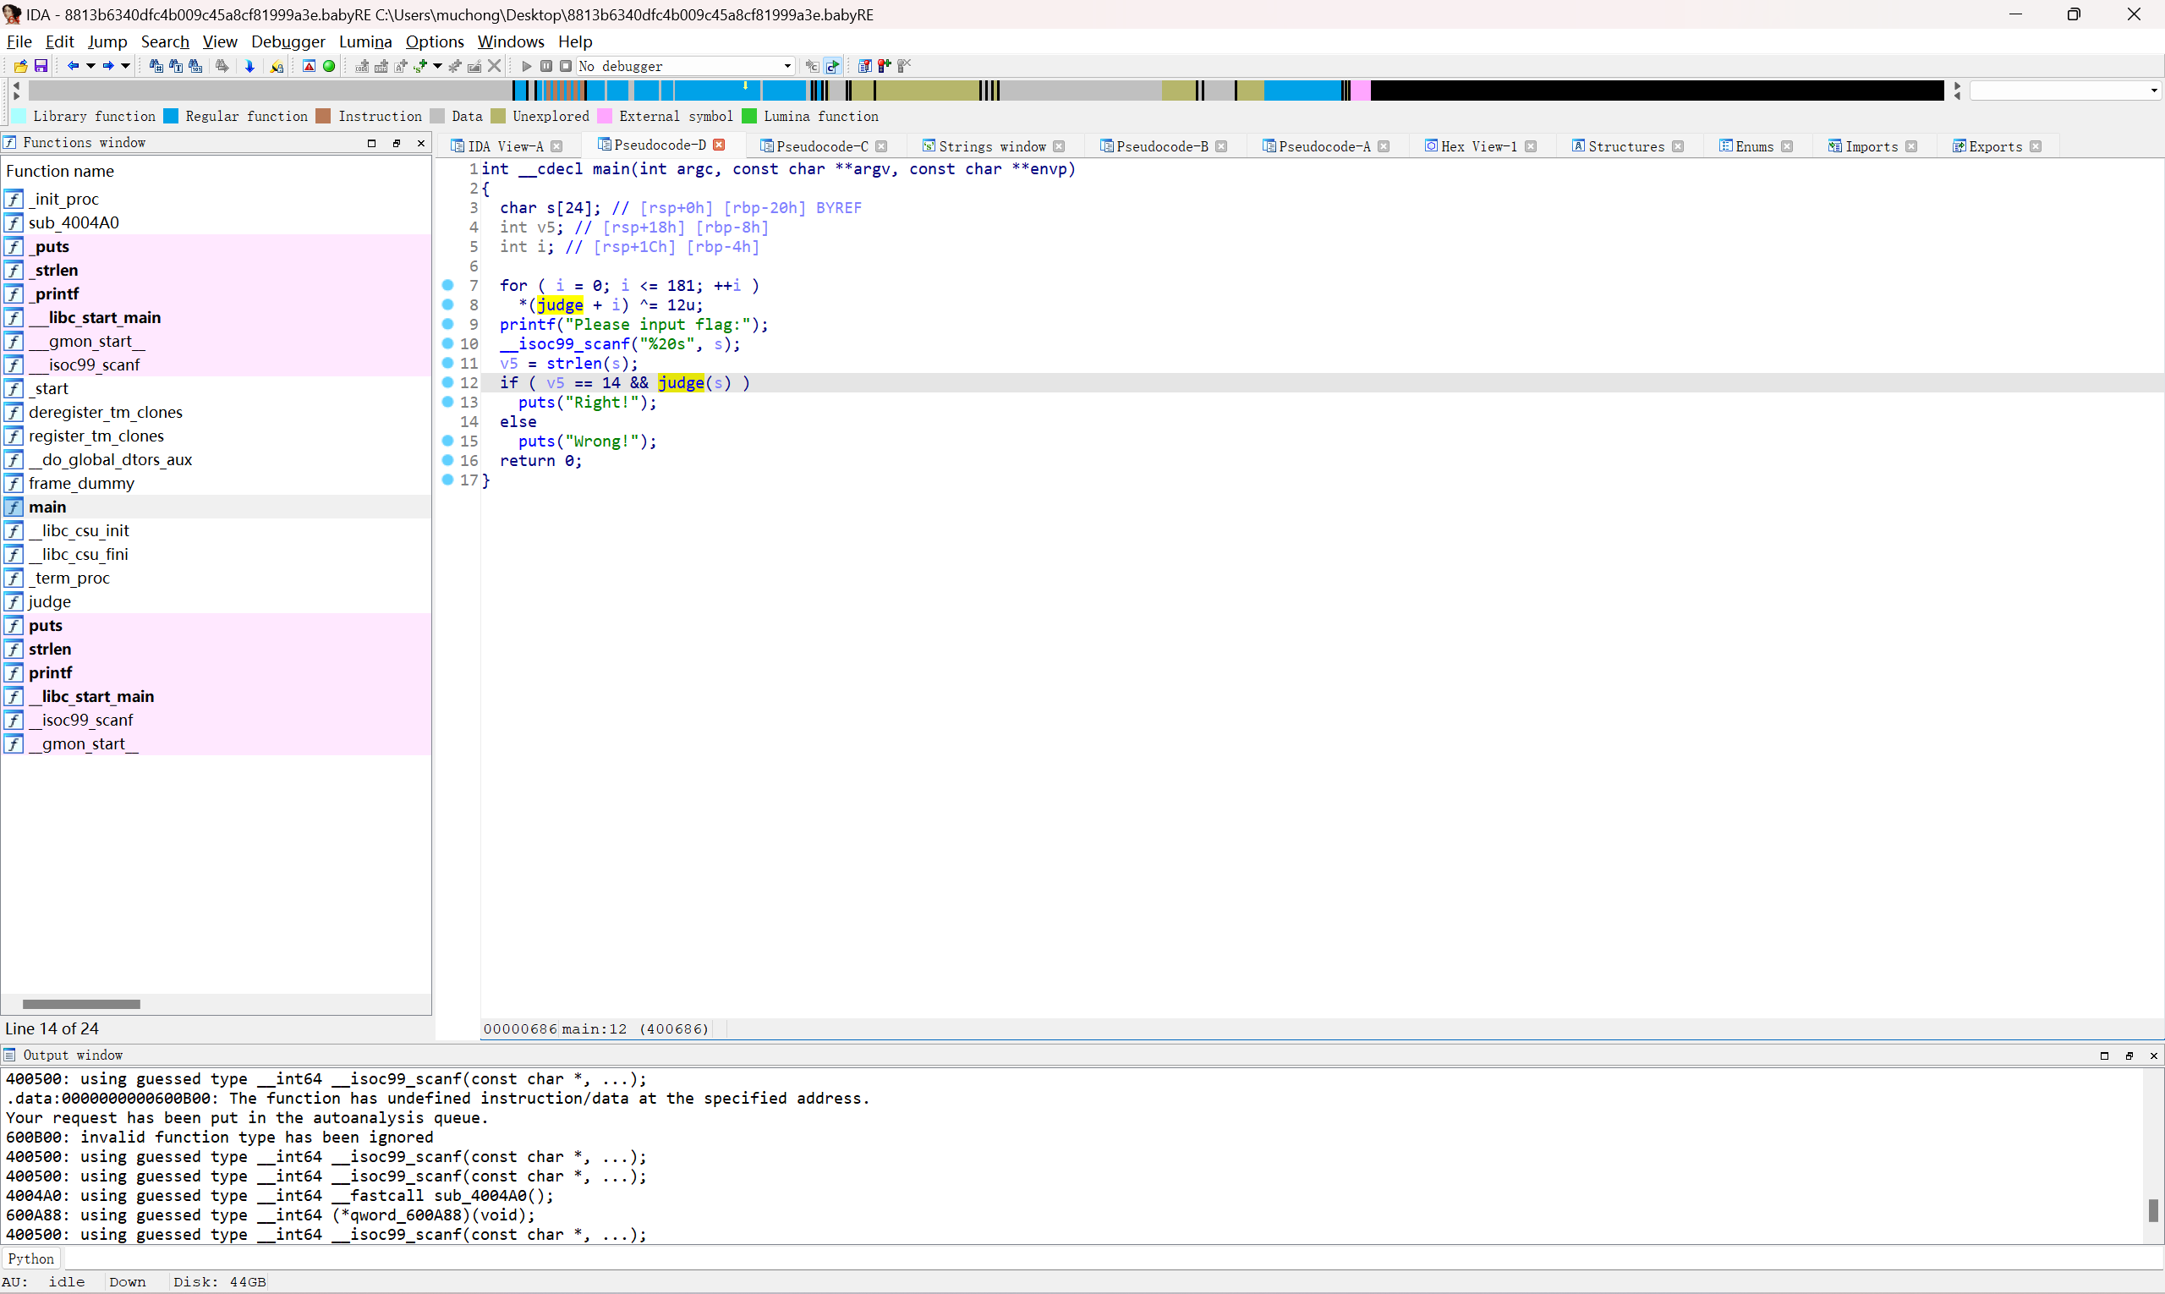Image resolution: width=2165 pixels, height=1294 pixels.
Task: Click the Library function cyan legend swatch
Action: [x=19, y=116]
